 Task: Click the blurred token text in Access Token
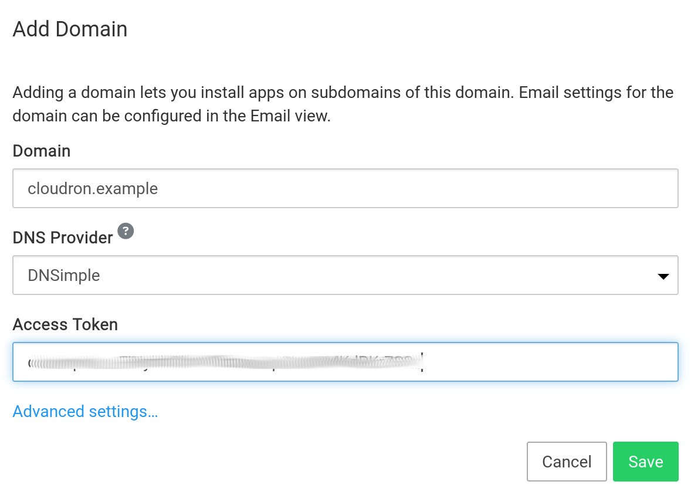(x=223, y=362)
